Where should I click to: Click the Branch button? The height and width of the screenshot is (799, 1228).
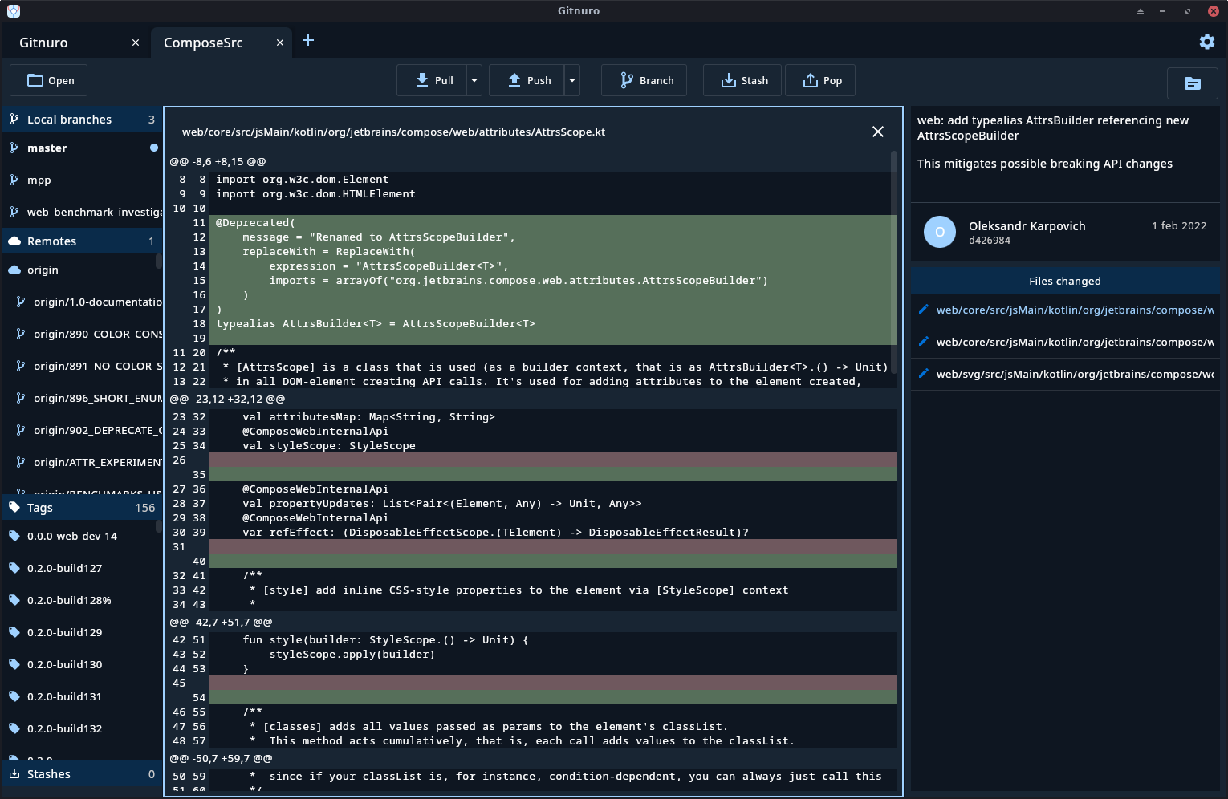(644, 80)
